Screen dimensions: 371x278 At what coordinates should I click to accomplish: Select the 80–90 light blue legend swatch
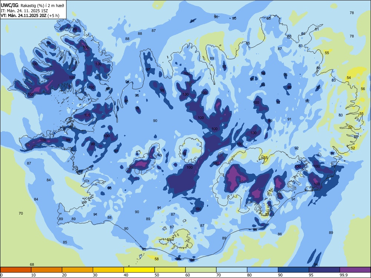[263, 270]
